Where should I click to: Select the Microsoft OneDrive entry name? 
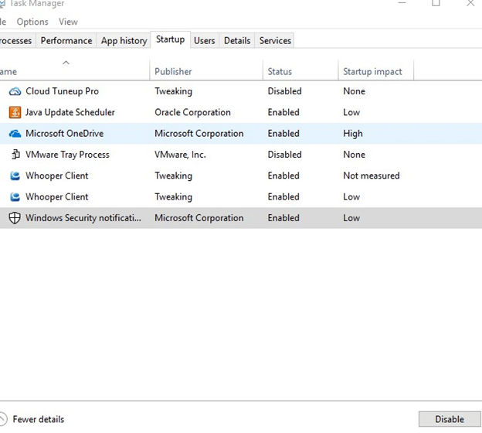[x=65, y=134]
